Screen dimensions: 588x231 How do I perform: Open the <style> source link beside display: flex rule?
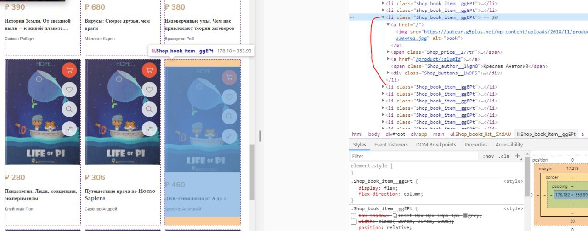513,181
